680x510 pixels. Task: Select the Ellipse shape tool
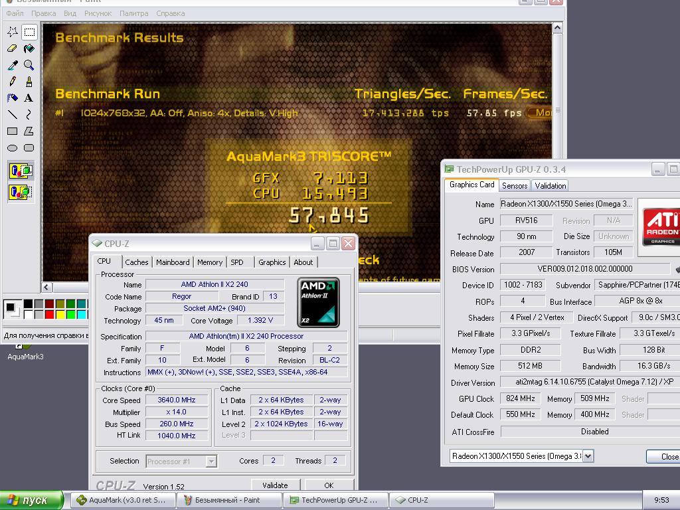(x=13, y=148)
